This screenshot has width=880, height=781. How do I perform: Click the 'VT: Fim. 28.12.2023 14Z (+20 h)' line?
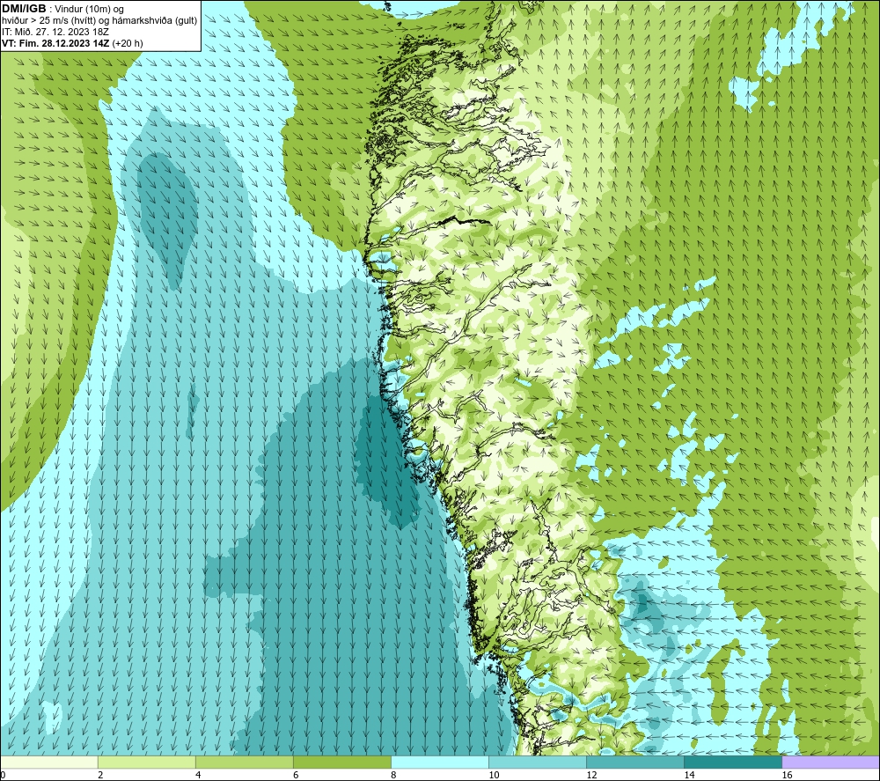pyautogui.click(x=72, y=43)
